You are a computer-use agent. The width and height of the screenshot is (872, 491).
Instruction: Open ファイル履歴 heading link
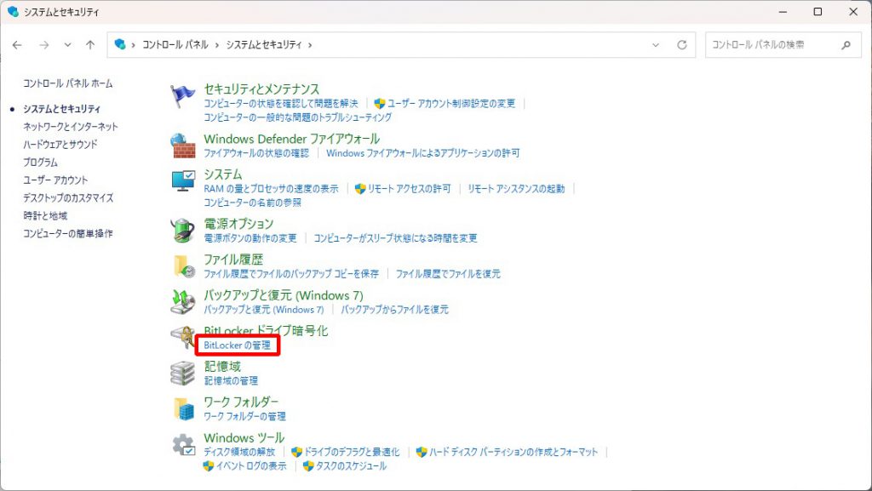(233, 260)
